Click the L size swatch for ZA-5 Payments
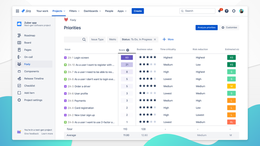This screenshot has width=260, height=146. click(x=231, y=101)
